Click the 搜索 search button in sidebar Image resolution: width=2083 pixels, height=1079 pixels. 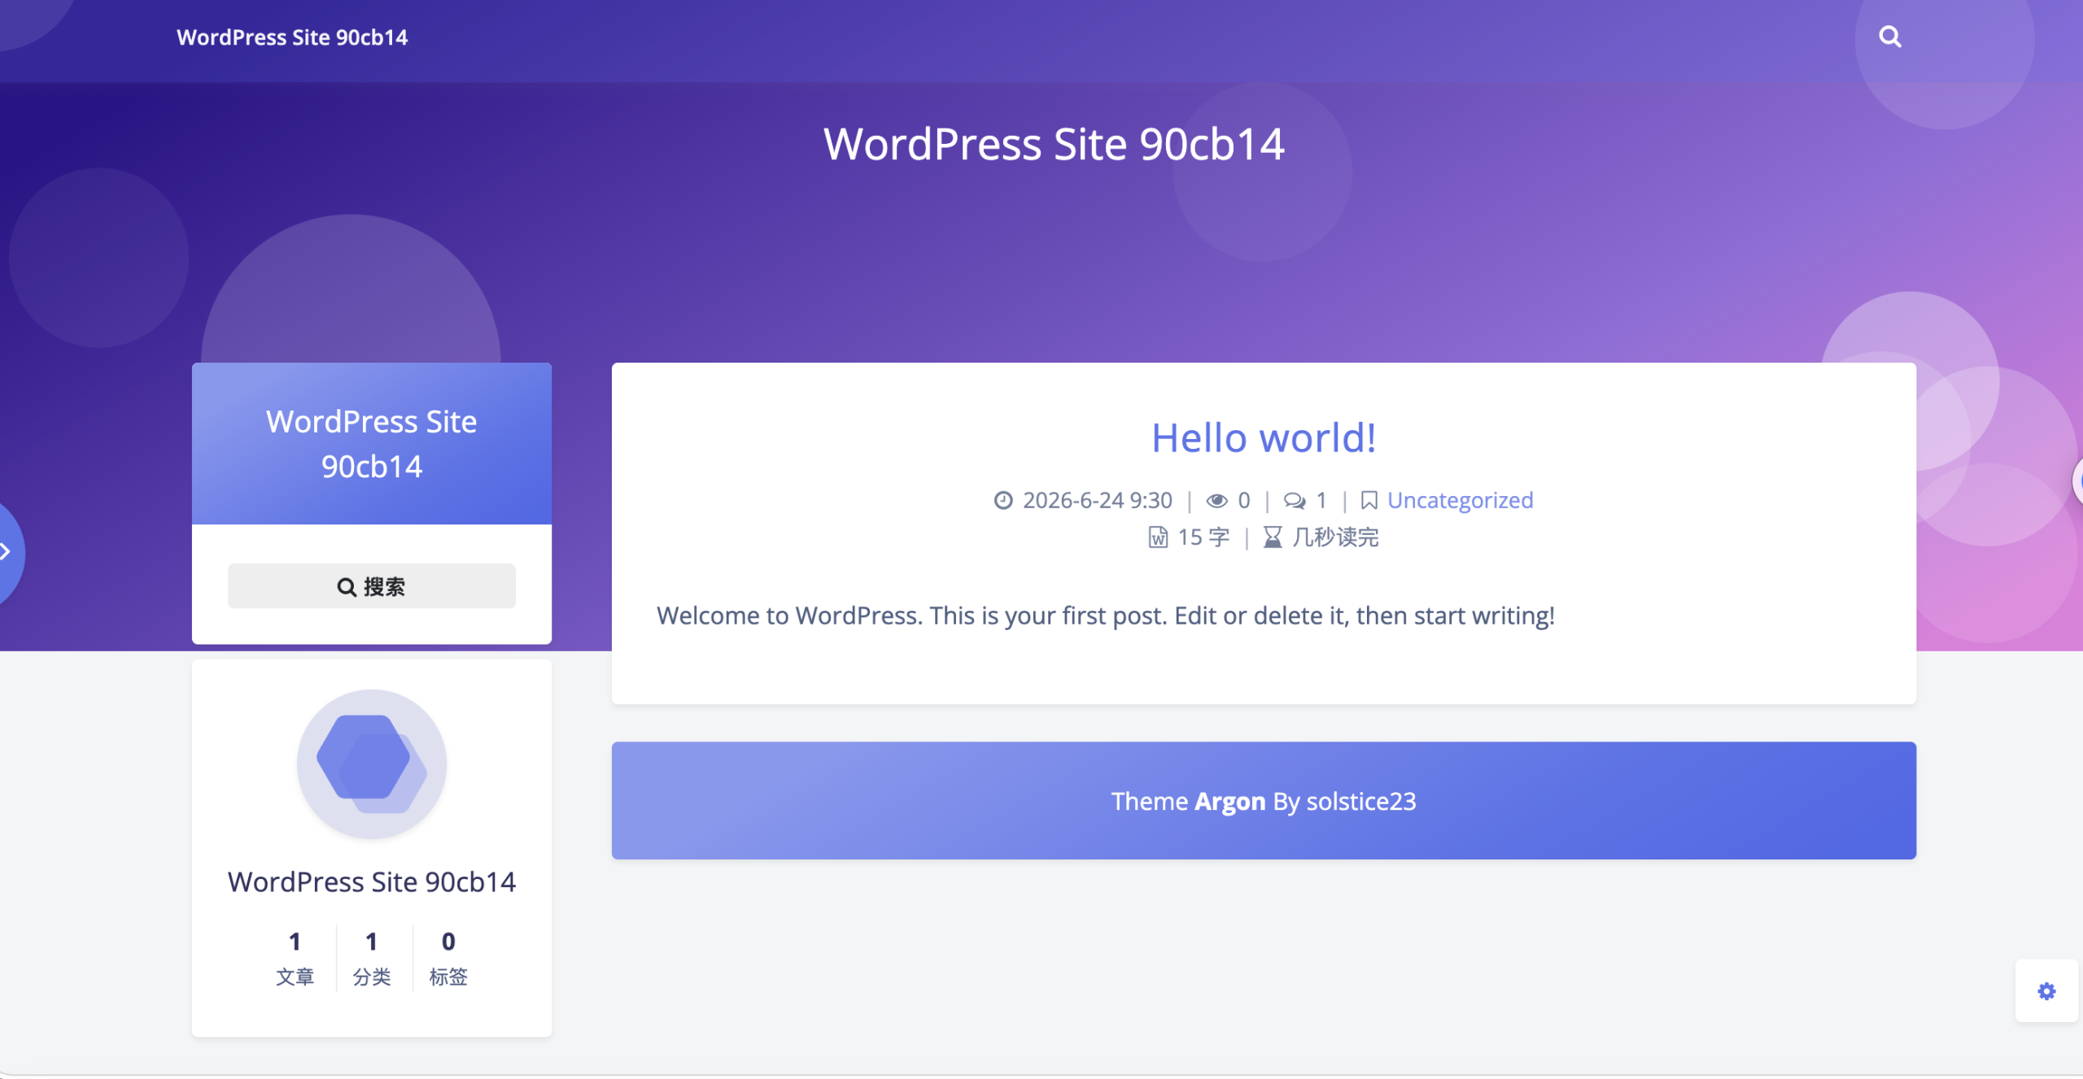click(371, 586)
